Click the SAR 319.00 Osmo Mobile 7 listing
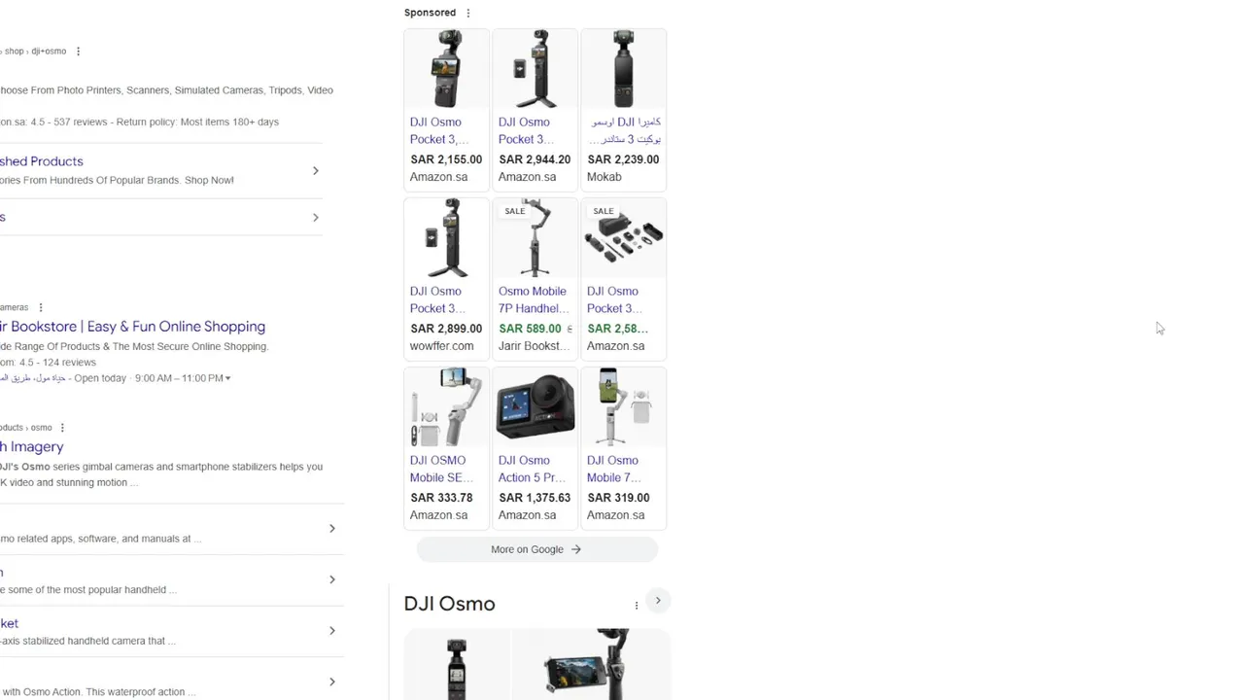The height and width of the screenshot is (700, 1244). click(x=623, y=446)
